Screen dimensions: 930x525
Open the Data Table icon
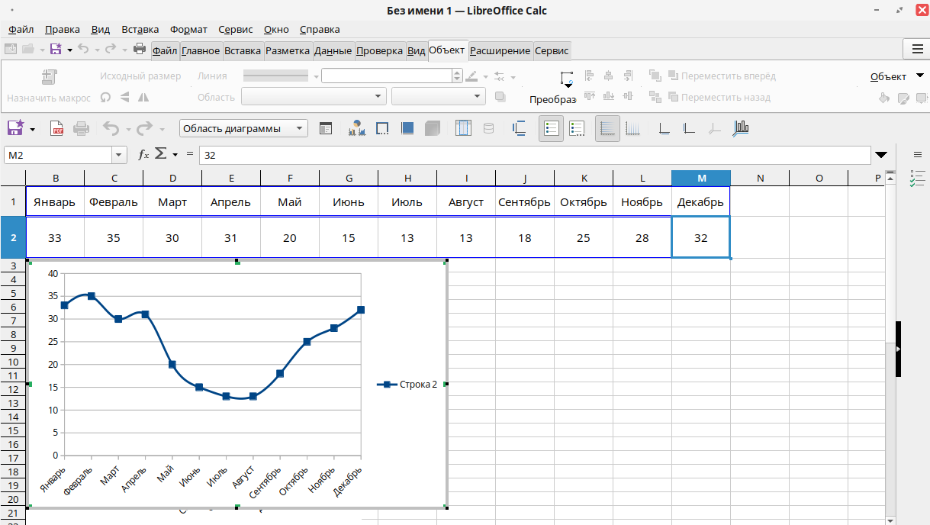tap(463, 129)
